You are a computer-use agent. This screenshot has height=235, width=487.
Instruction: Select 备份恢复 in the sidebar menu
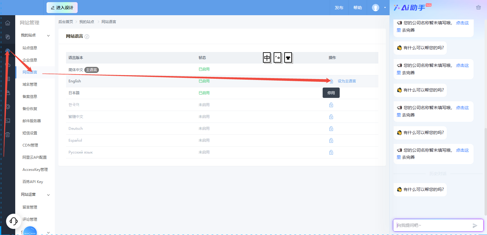pyautogui.click(x=30, y=109)
